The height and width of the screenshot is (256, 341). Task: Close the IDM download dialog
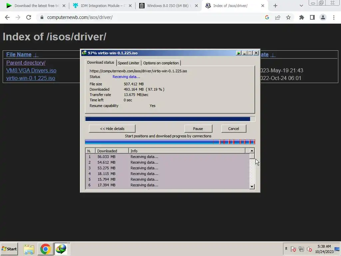point(256,53)
